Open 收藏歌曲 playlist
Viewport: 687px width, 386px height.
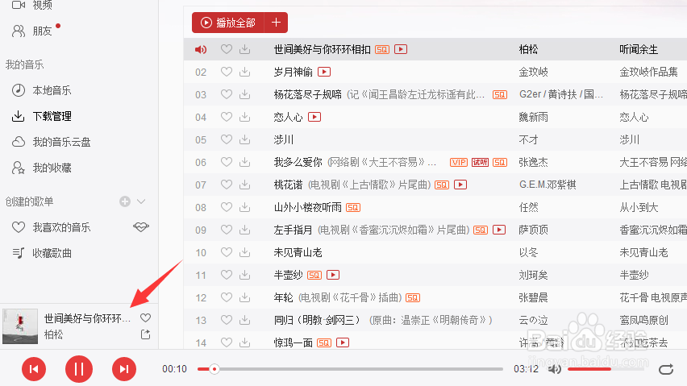(41, 253)
